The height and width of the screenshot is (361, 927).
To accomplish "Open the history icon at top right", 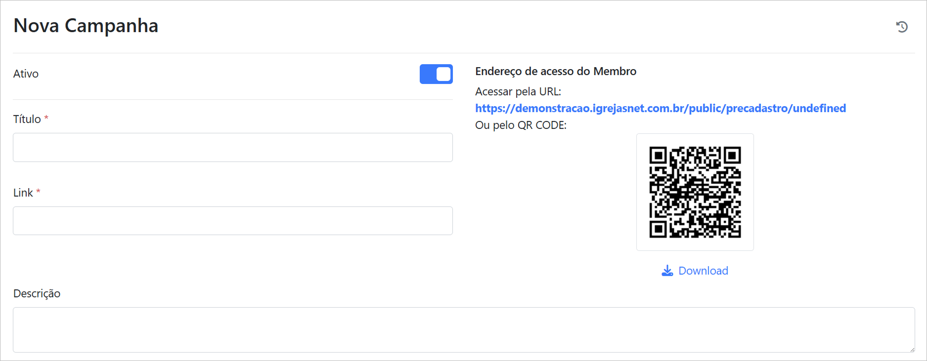I will point(902,27).
